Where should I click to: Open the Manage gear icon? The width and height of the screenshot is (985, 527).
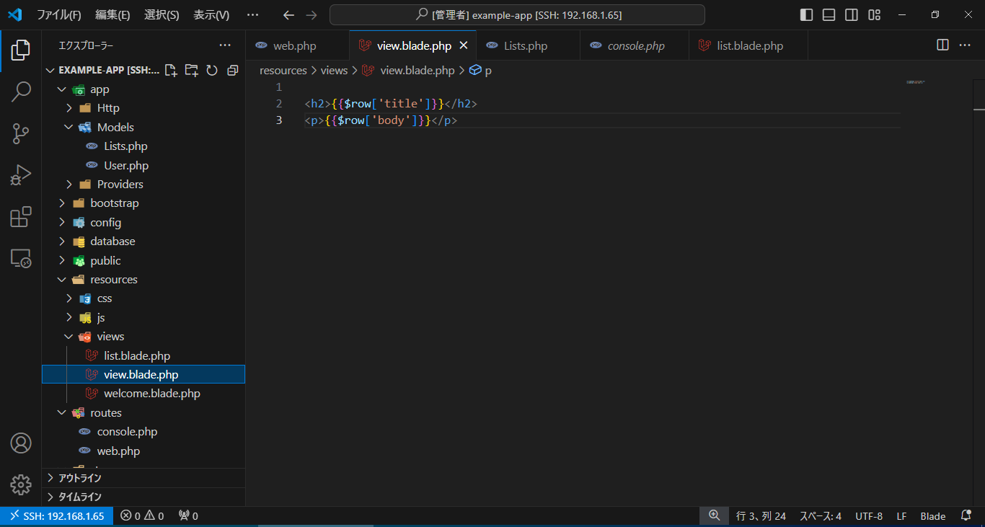[x=21, y=484]
